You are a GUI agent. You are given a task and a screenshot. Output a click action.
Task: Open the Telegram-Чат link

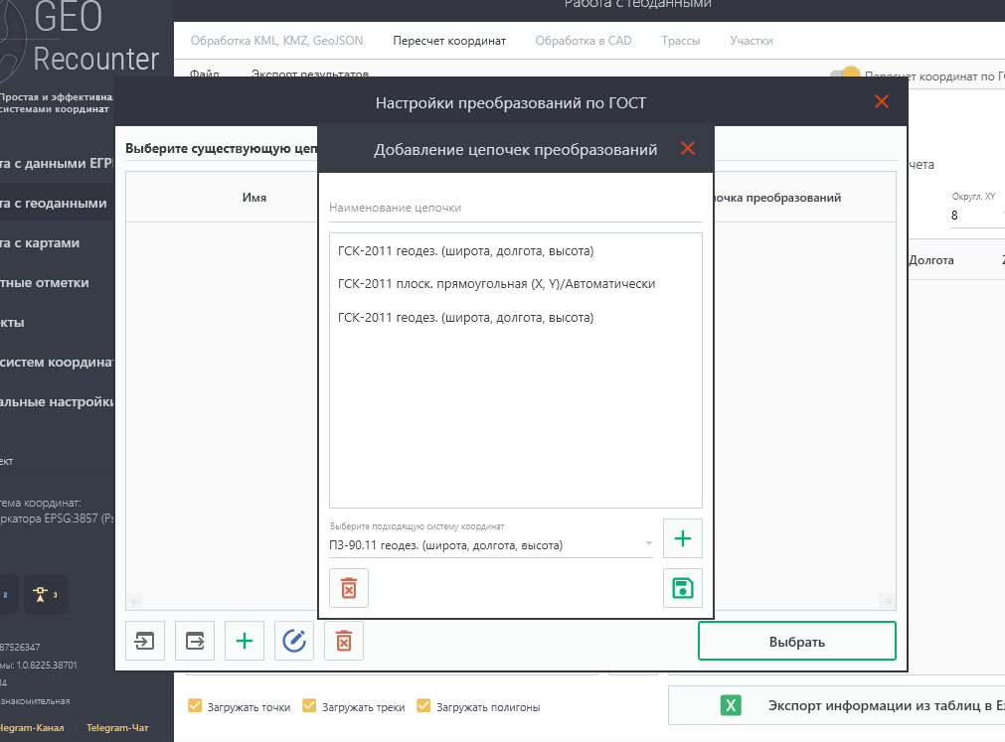pos(117,728)
